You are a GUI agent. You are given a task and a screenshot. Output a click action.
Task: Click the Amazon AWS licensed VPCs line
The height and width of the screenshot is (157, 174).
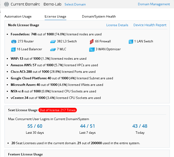click(54, 65)
